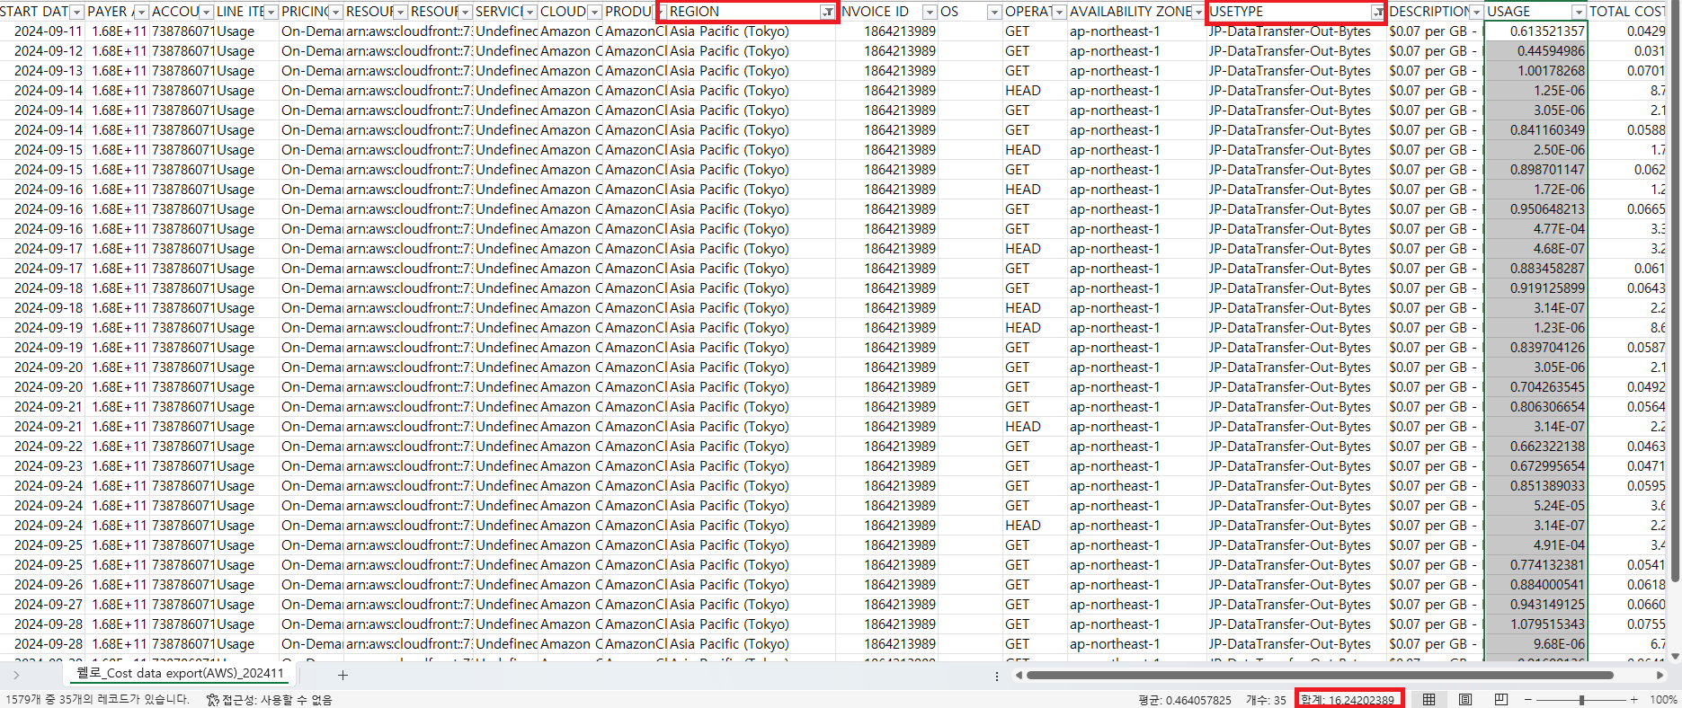Screen dimensions: 1682x708
Task: Click the horizontal scrollbar left arrow
Action: click(1019, 675)
